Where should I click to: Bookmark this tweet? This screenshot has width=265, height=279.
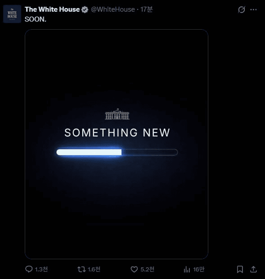click(x=240, y=269)
